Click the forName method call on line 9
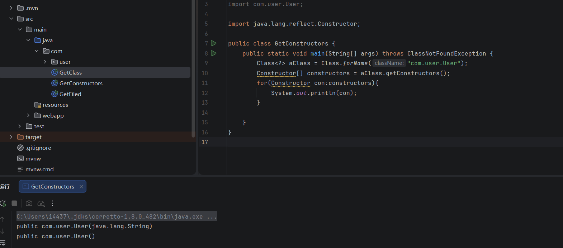The image size is (563, 248). [355, 63]
